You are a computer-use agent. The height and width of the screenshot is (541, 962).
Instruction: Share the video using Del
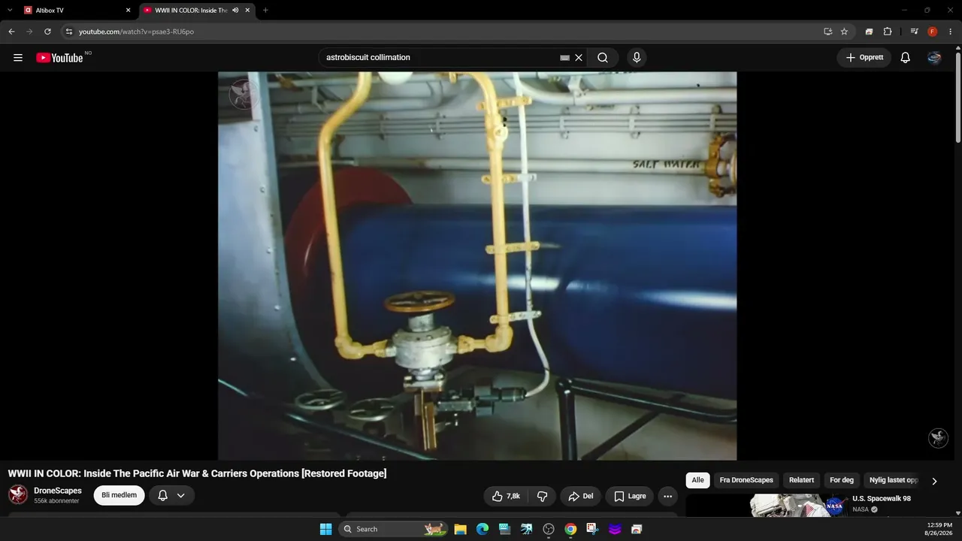pos(581,496)
